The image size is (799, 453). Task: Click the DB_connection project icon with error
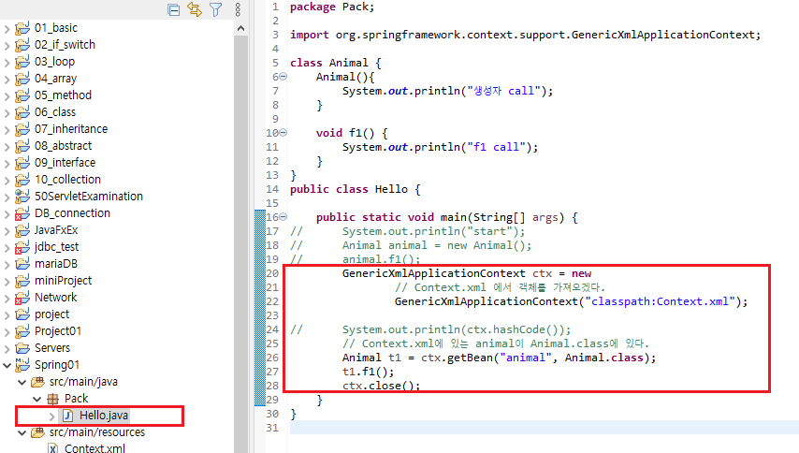click(22, 213)
